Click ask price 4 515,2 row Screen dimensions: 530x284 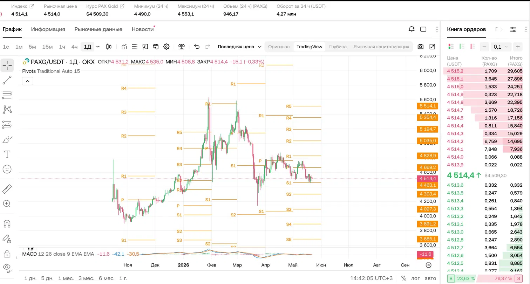point(485,71)
